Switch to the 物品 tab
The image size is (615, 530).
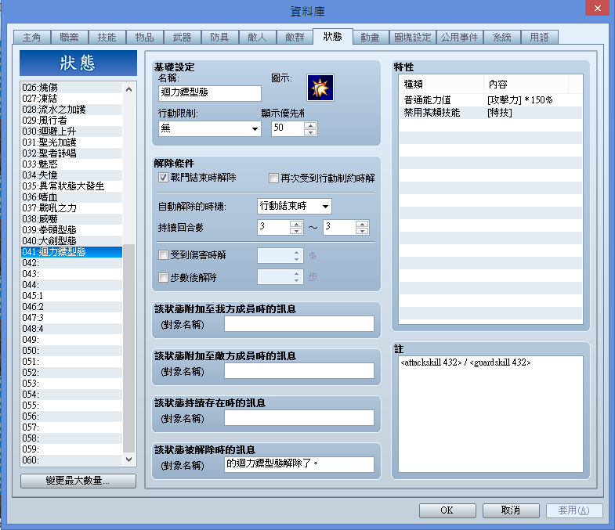[x=145, y=38]
